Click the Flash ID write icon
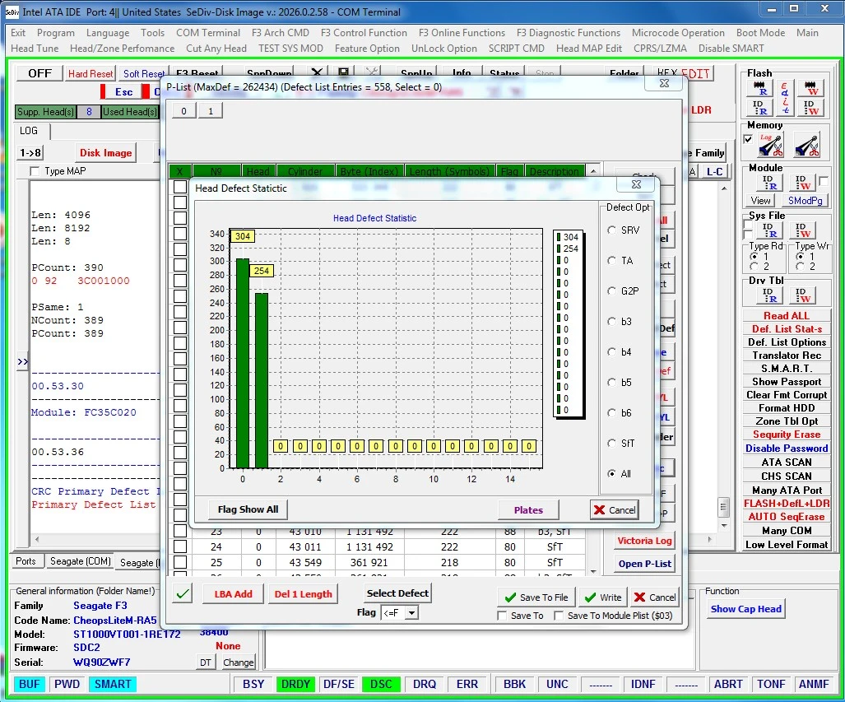The height and width of the screenshot is (702, 845). pos(810,107)
